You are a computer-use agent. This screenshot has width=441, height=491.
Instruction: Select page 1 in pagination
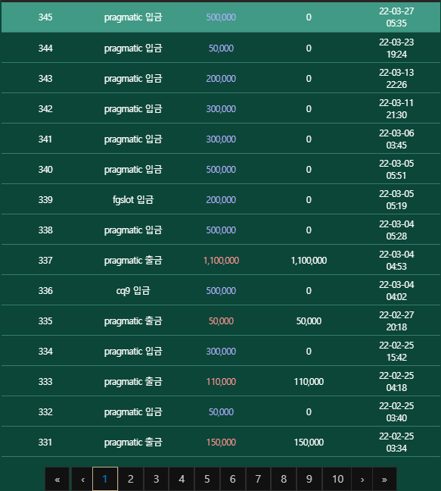(105, 479)
